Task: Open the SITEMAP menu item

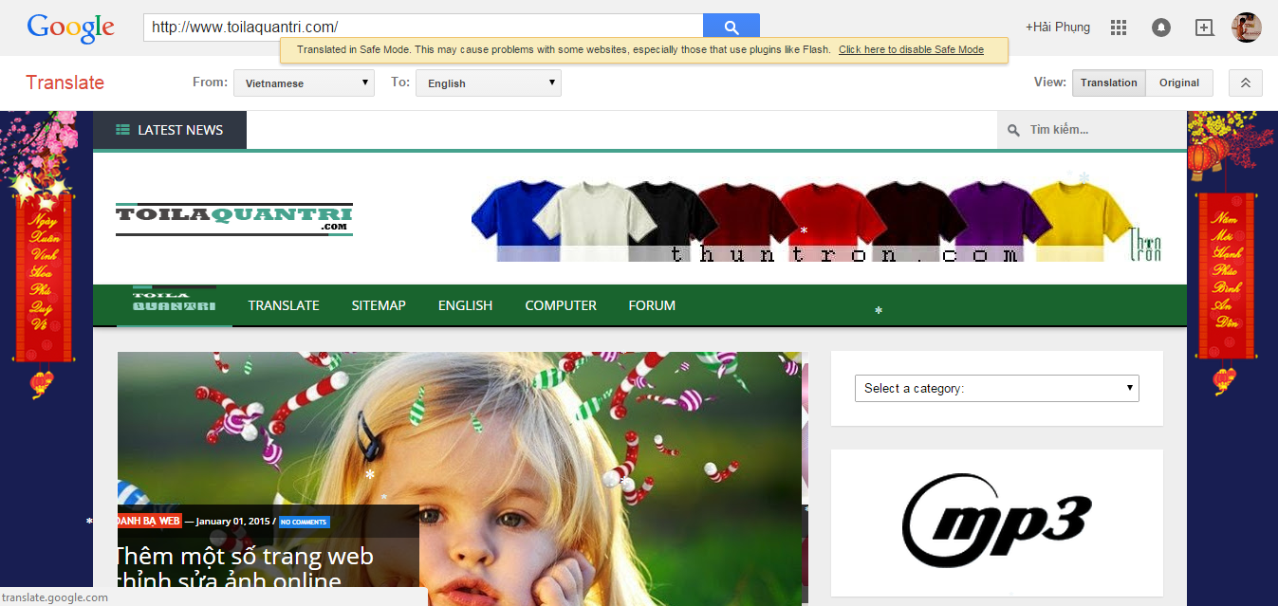Action: coord(379,305)
